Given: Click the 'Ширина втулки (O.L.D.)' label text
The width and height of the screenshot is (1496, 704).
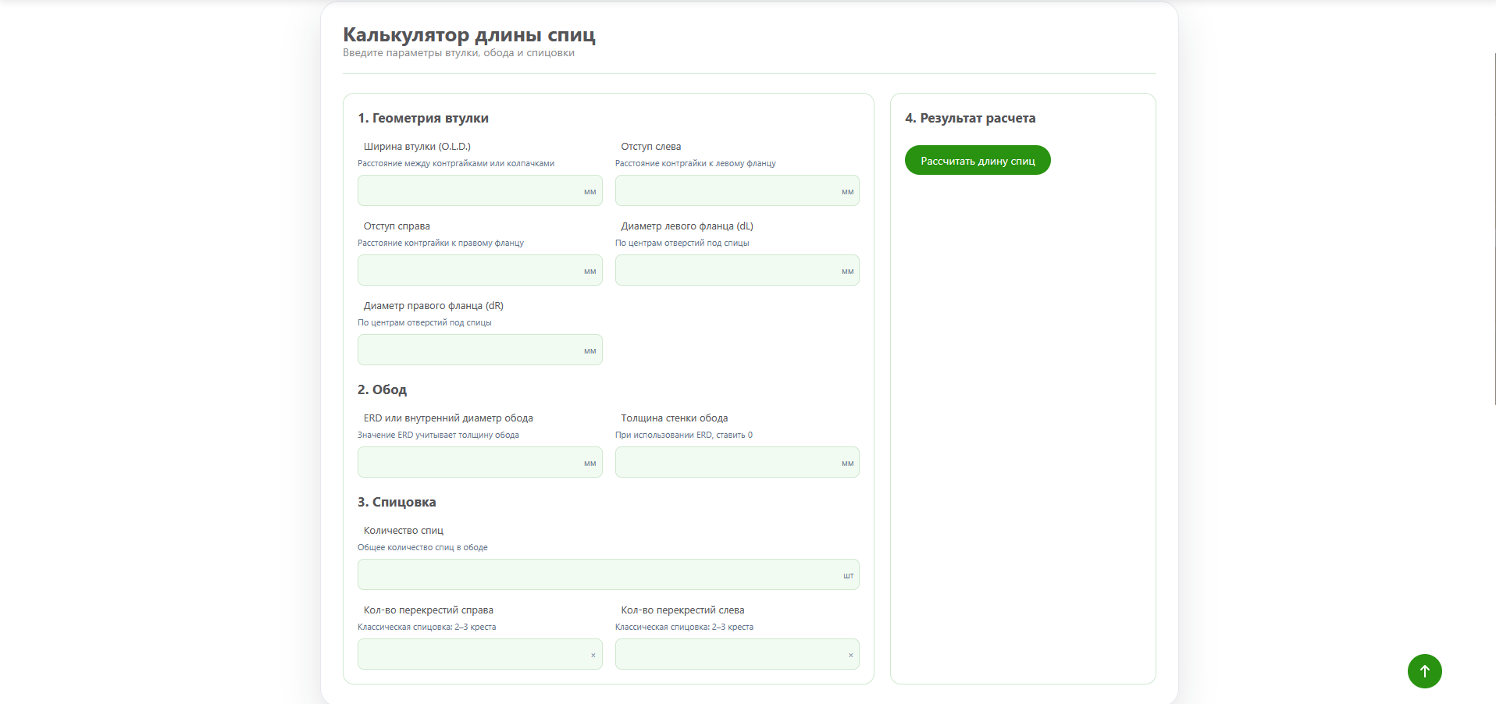Looking at the screenshot, I should (x=417, y=147).
